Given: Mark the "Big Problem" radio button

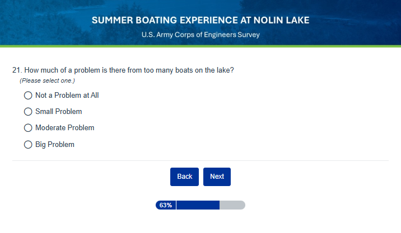Looking at the screenshot, I should (x=28, y=145).
